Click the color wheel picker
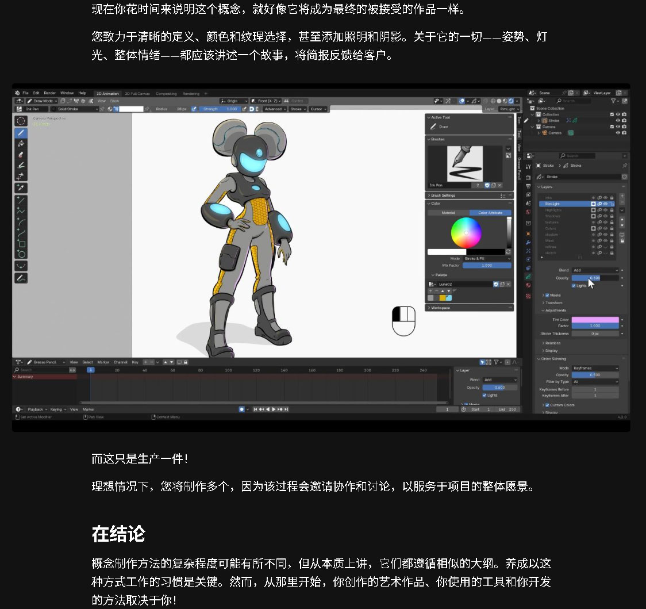The height and width of the screenshot is (609, 646). tap(466, 232)
